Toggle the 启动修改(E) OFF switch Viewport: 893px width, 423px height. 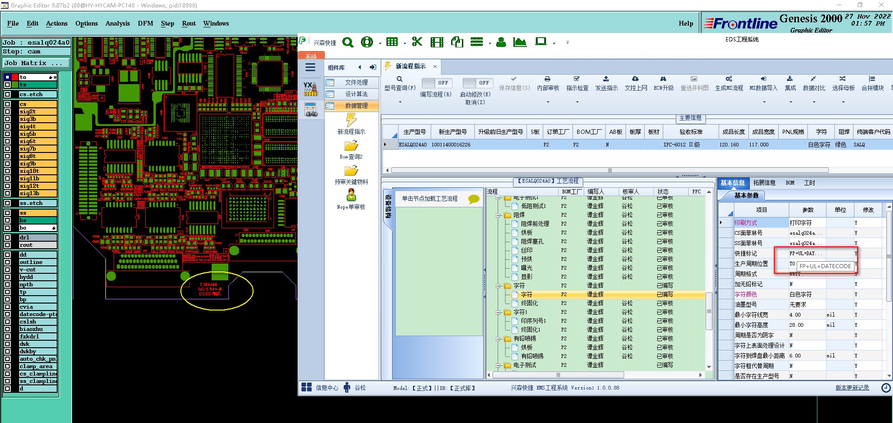[477, 83]
